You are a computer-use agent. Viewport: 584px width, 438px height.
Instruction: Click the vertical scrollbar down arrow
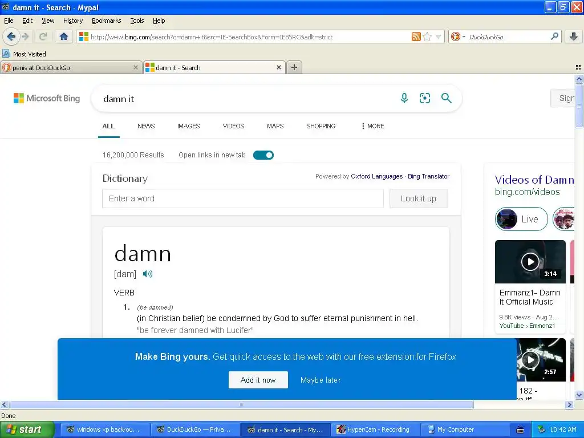(579, 395)
